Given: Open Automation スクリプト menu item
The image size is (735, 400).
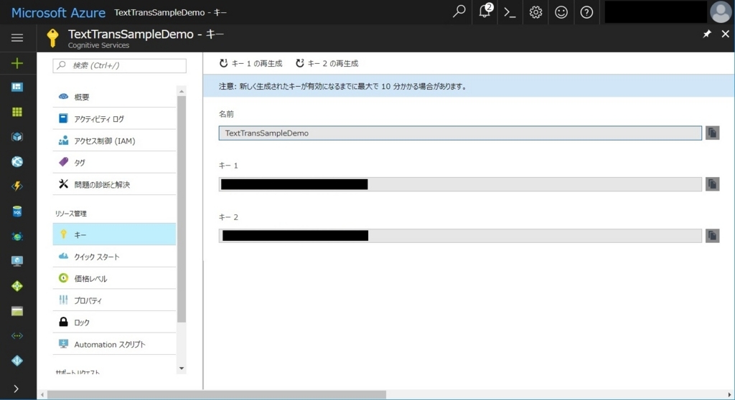Looking at the screenshot, I should pos(114,344).
